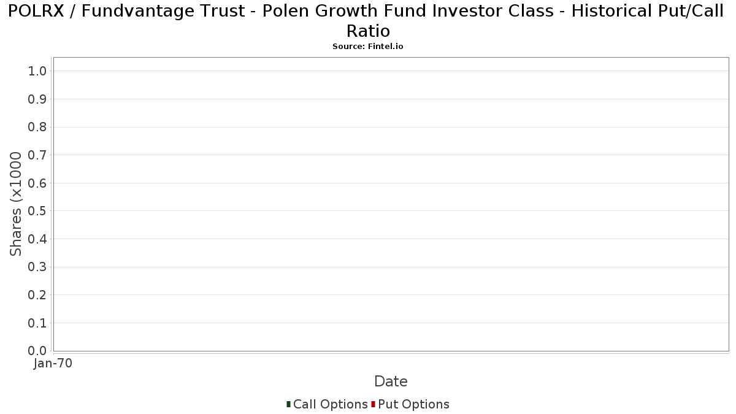736x414 pixels.
Task: Select the 0.6 y-axis tick label
Action: point(37,183)
